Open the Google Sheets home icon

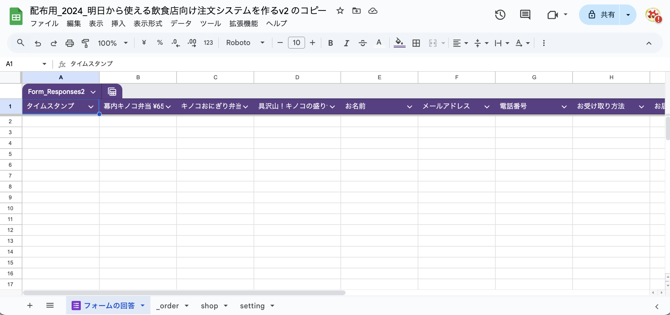click(x=16, y=17)
